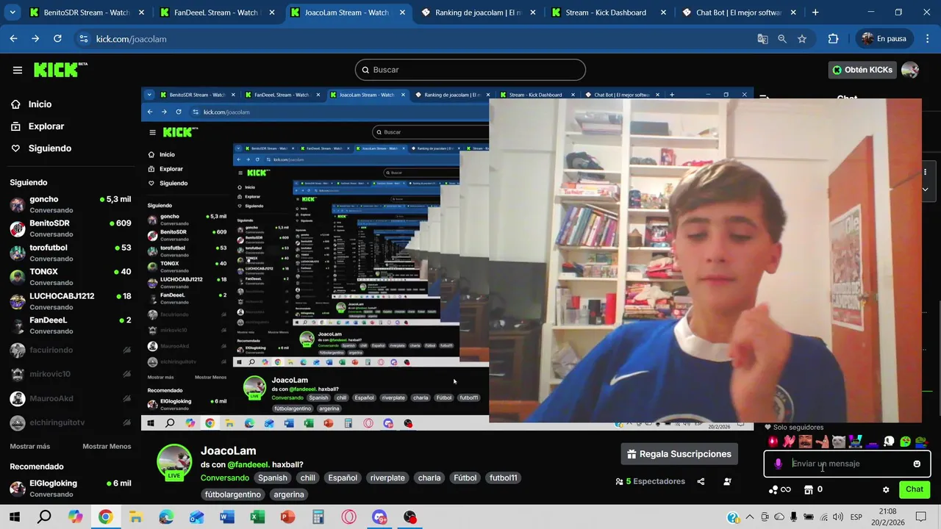
Task: Click Chrome translate page icon
Action: (762, 39)
